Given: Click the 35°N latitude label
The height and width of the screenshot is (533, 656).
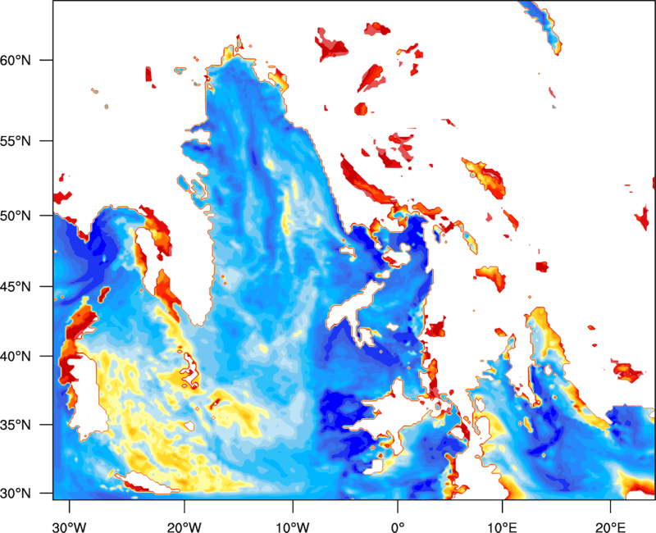Looking at the screenshot, I should pyautogui.click(x=16, y=425).
